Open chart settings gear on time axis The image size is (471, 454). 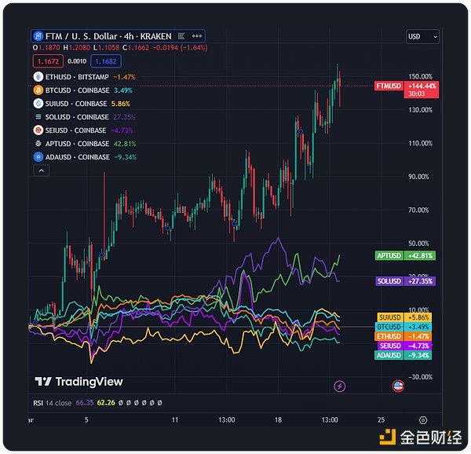click(x=423, y=419)
